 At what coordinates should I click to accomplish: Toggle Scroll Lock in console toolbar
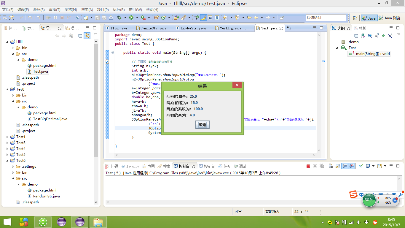(x=337, y=166)
